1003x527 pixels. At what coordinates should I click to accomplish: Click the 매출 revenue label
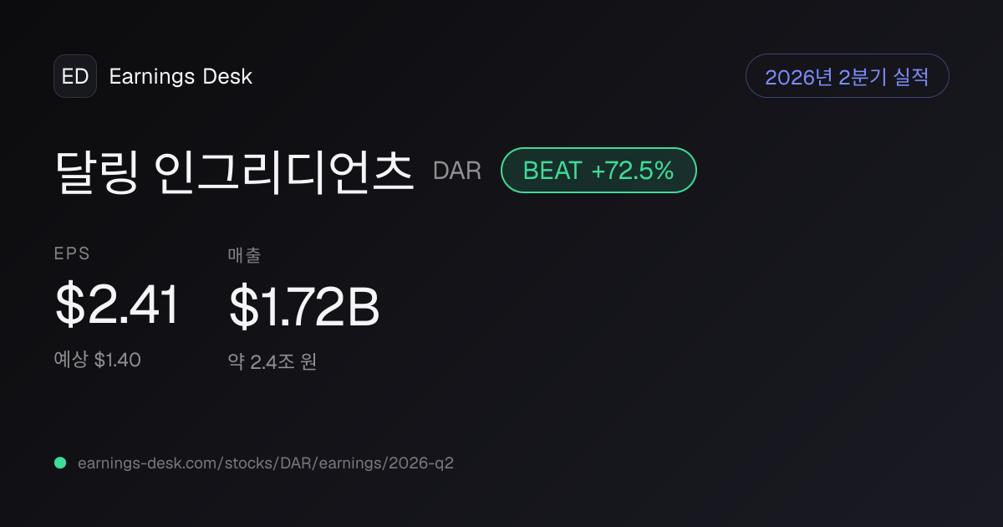coord(244,255)
